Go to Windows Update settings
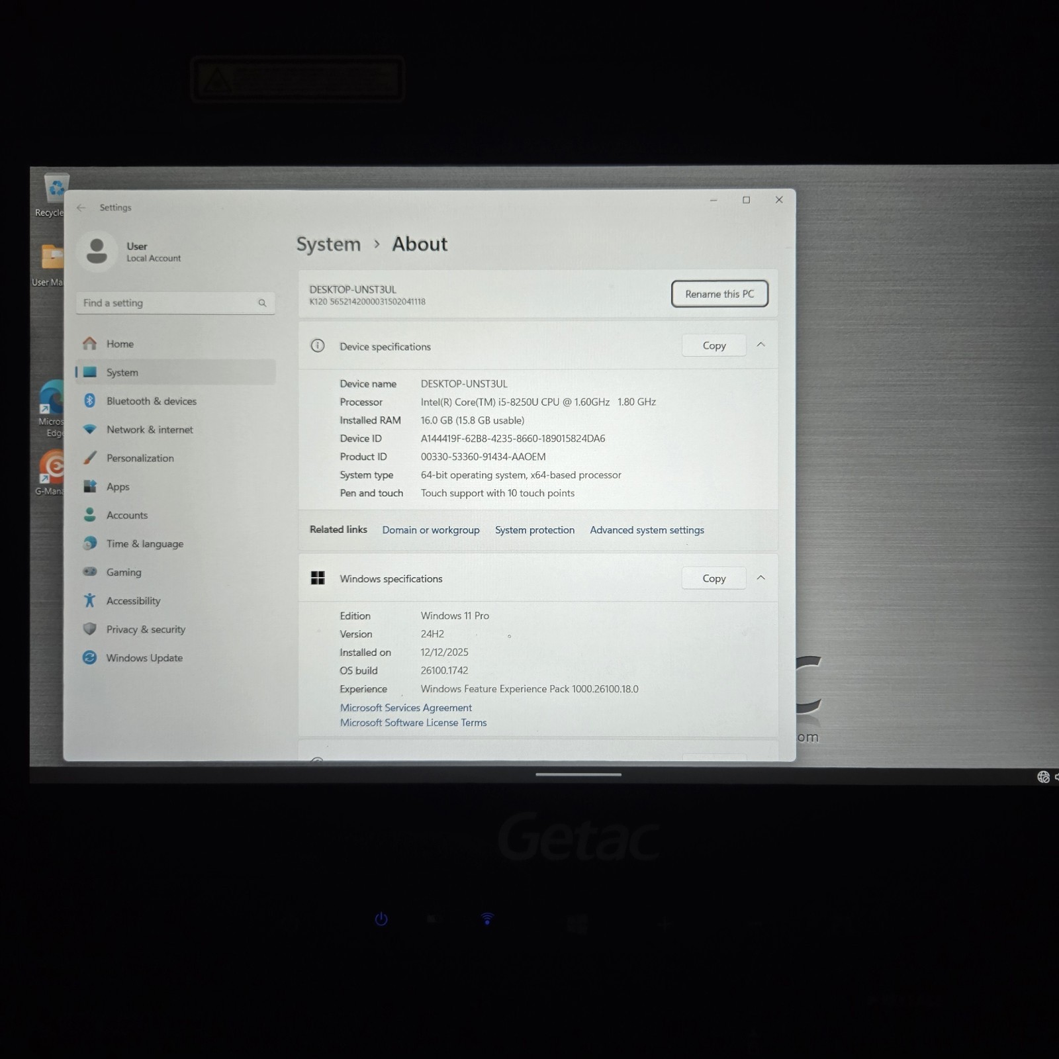 click(175, 658)
